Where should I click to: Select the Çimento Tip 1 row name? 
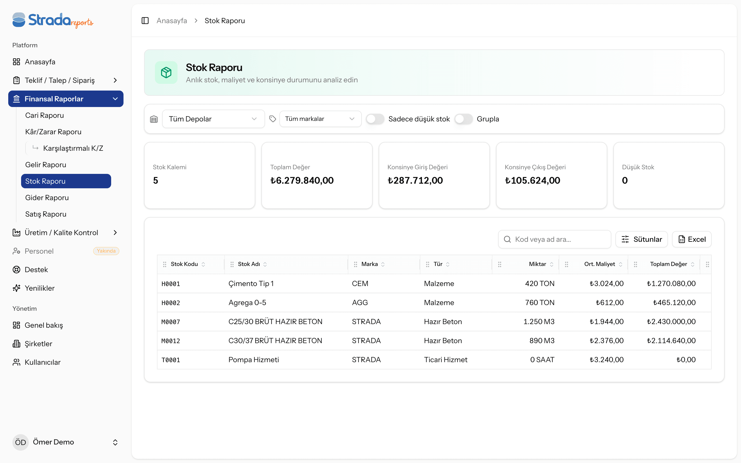[x=251, y=283]
